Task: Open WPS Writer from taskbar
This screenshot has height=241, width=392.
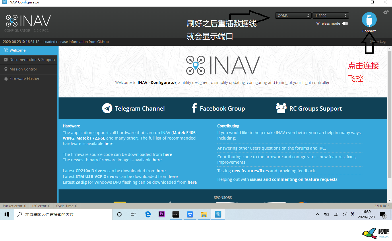Action: click(x=190, y=214)
